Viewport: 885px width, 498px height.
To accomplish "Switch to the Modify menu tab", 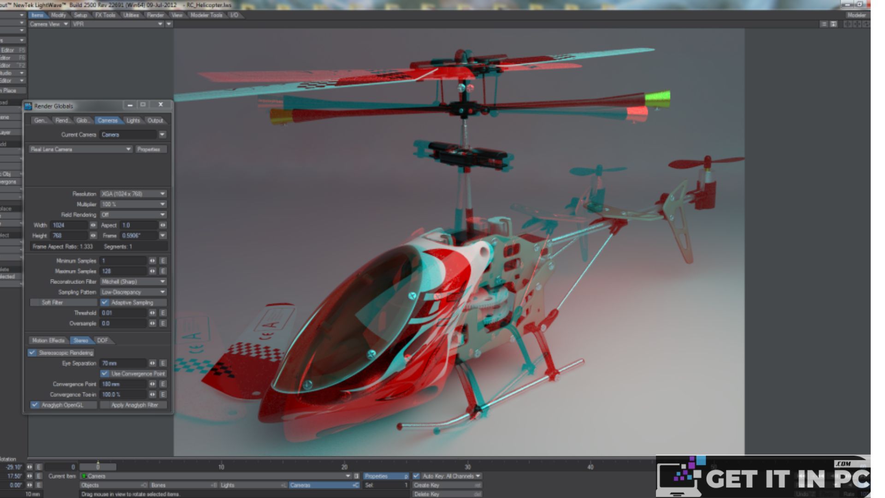I will pos(59,15).
